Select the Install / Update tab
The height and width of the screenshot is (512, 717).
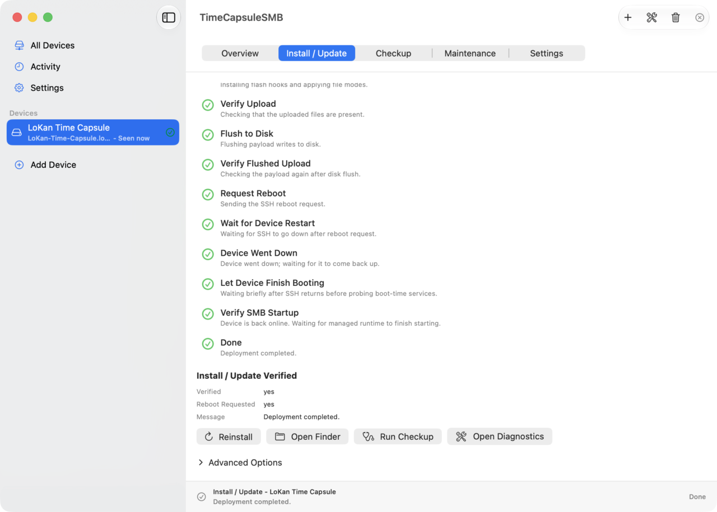tap(316, 53)
